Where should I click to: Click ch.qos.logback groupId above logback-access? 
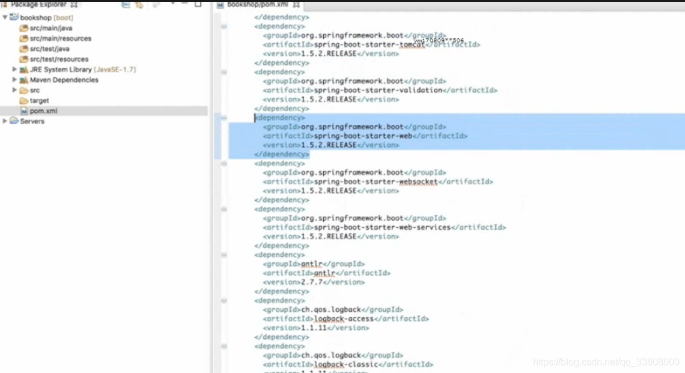(x=333, y=310)
